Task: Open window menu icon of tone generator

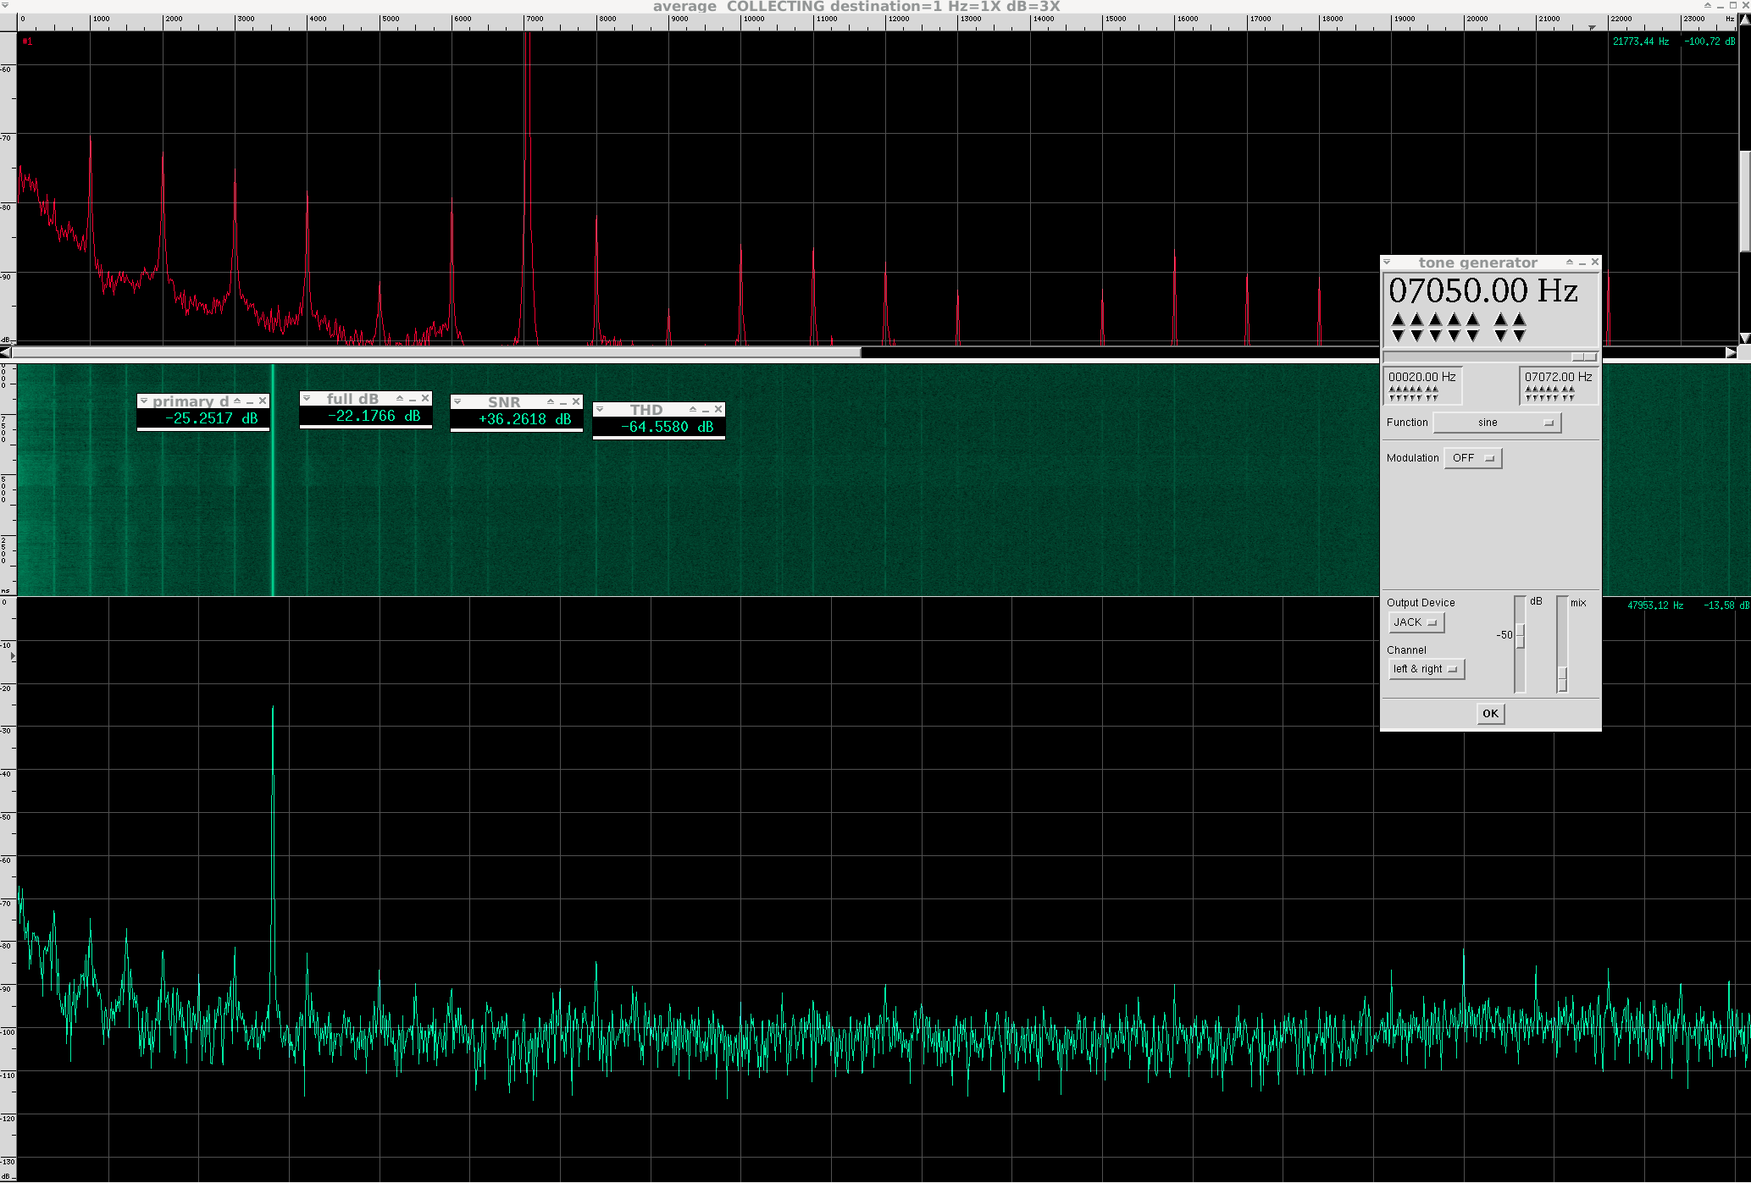Action: pyautogui.click(x=1387, y=263)
